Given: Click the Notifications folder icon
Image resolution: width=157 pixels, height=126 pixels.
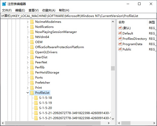Looking at the screenshot, I should pyautogui.click(x=32, y=27).
